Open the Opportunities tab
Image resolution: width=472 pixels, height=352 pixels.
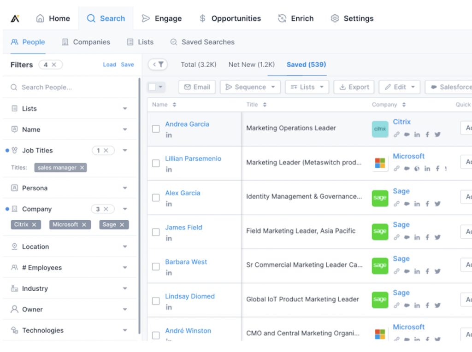point(230,18)
